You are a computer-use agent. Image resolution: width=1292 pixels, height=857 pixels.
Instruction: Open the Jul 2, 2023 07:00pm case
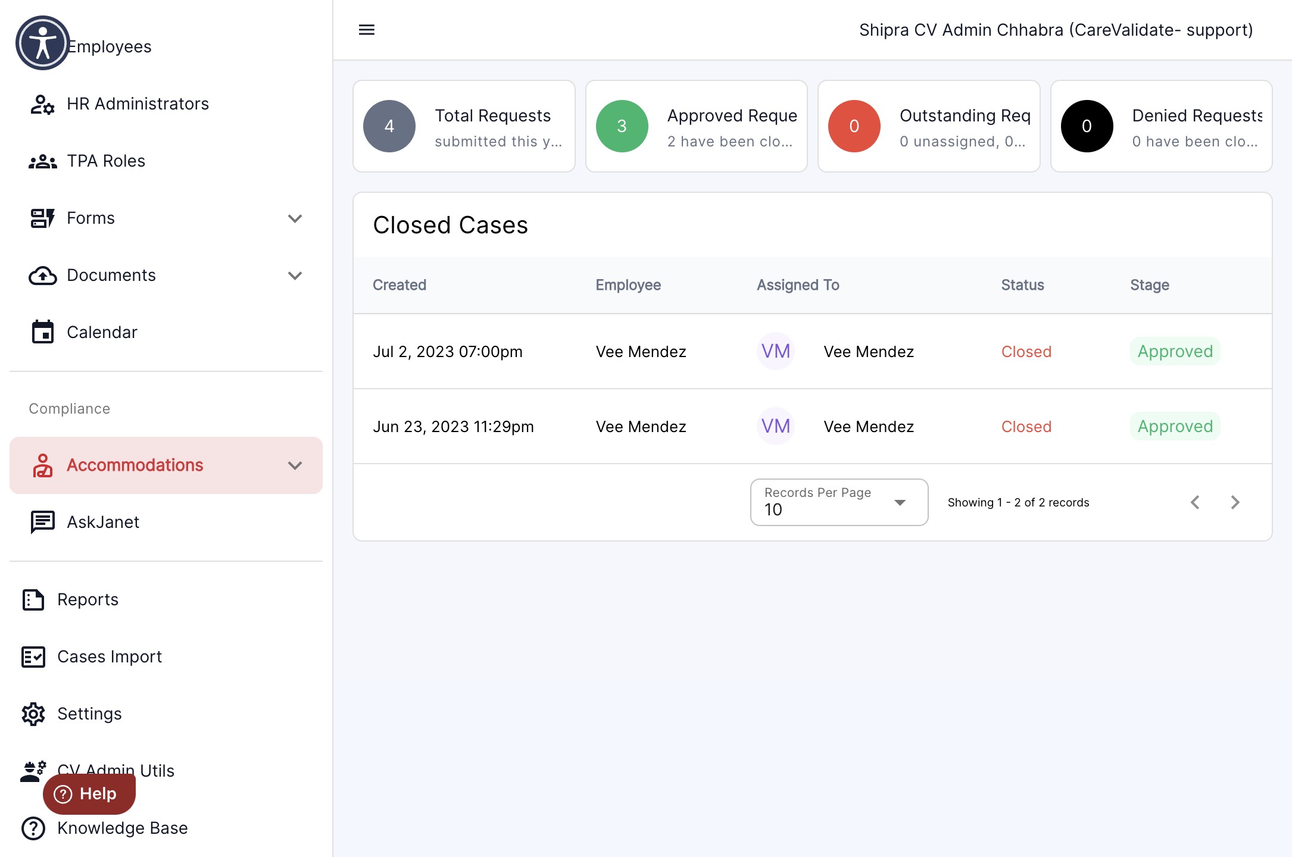coord(813,352)
